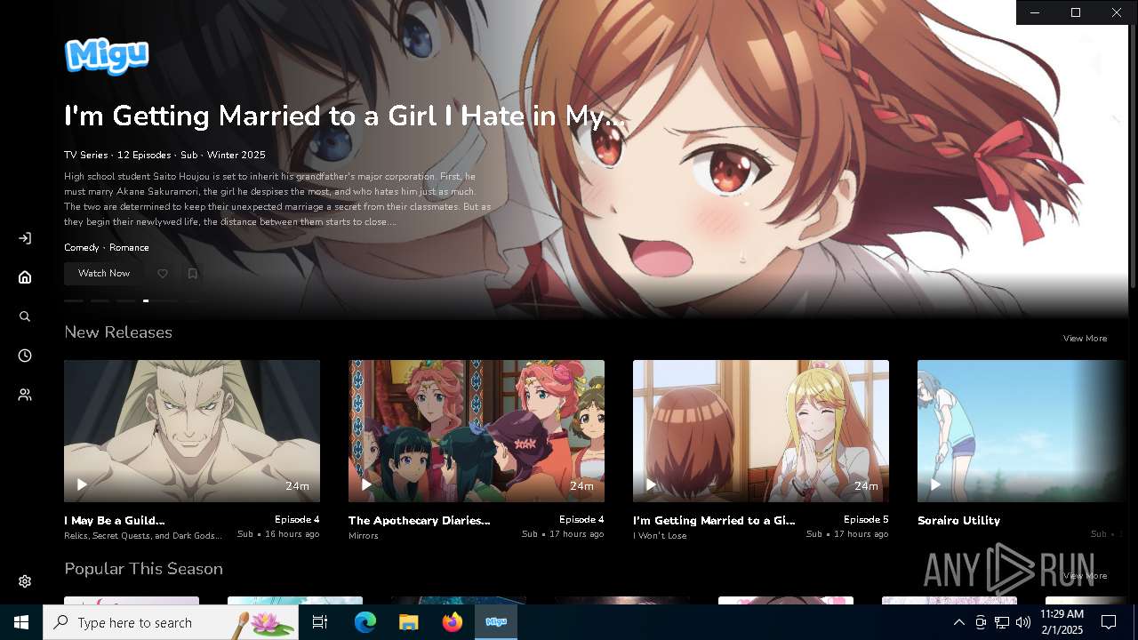Open 'The Apothecary Diaries...' title link

click(x=420, y=521)
